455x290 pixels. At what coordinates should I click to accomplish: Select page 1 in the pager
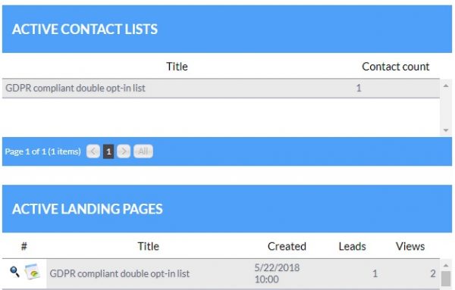(x=108, y=151)
